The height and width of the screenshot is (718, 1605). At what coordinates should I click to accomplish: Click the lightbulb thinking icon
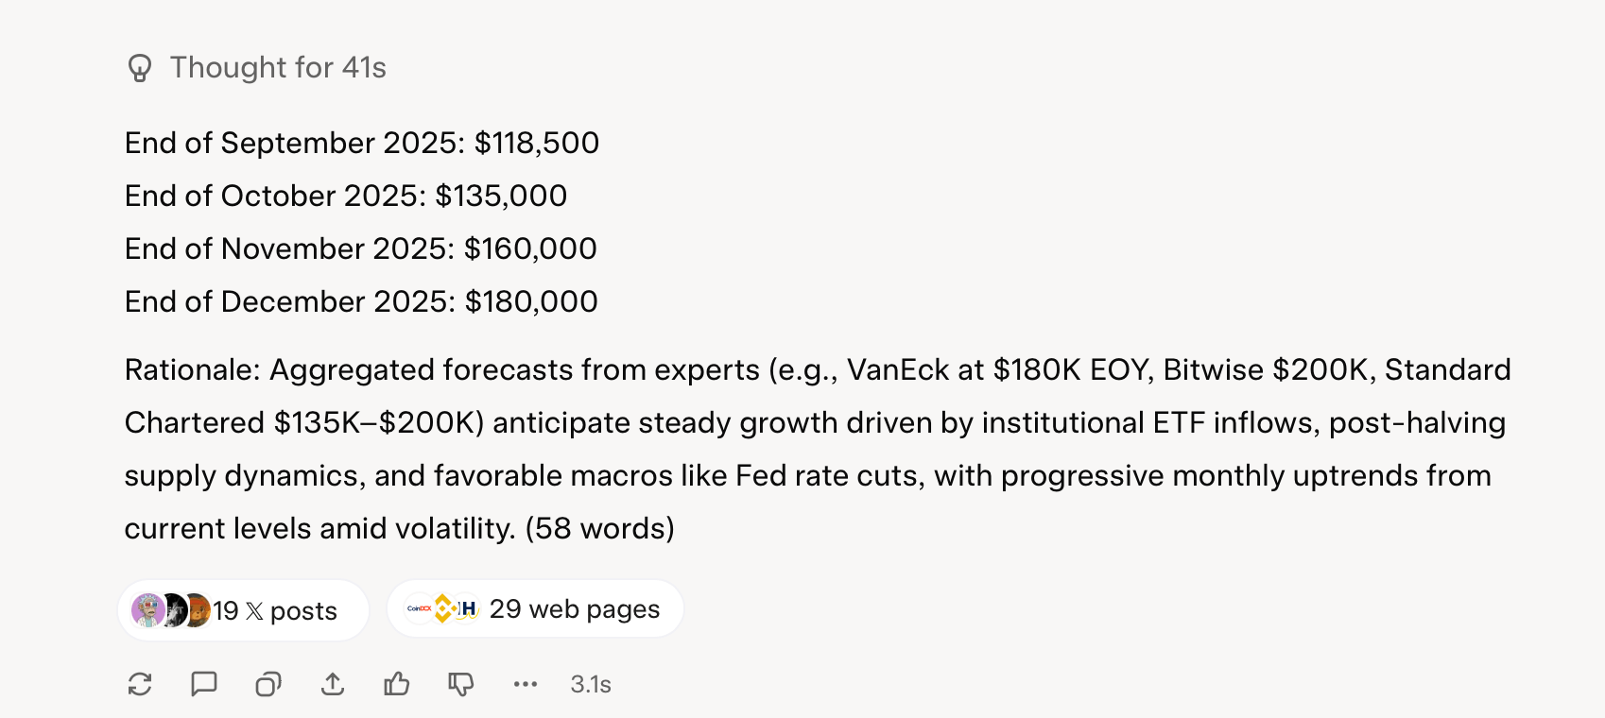pos(140,68)
